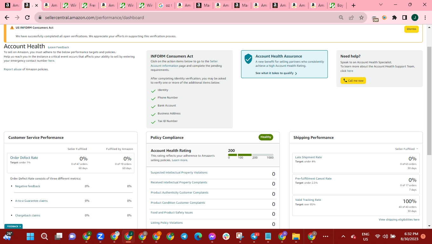Open Product Authenticity Customer Complaints
The image size is (432, 244).
(x=179, y=193)
